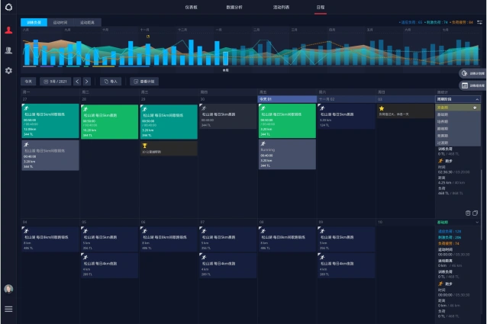The width and height of the screenshot is (487, 324).
Task: Go to previous month arrow
Action: (77, 81)
